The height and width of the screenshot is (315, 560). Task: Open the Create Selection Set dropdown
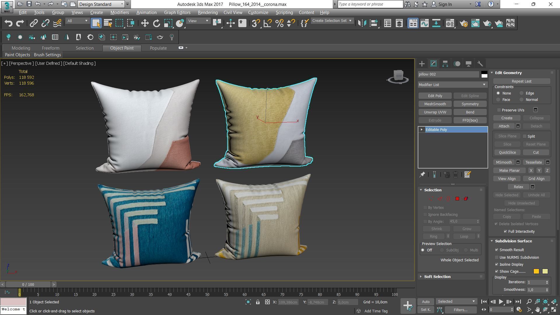(x=332, y=21)
